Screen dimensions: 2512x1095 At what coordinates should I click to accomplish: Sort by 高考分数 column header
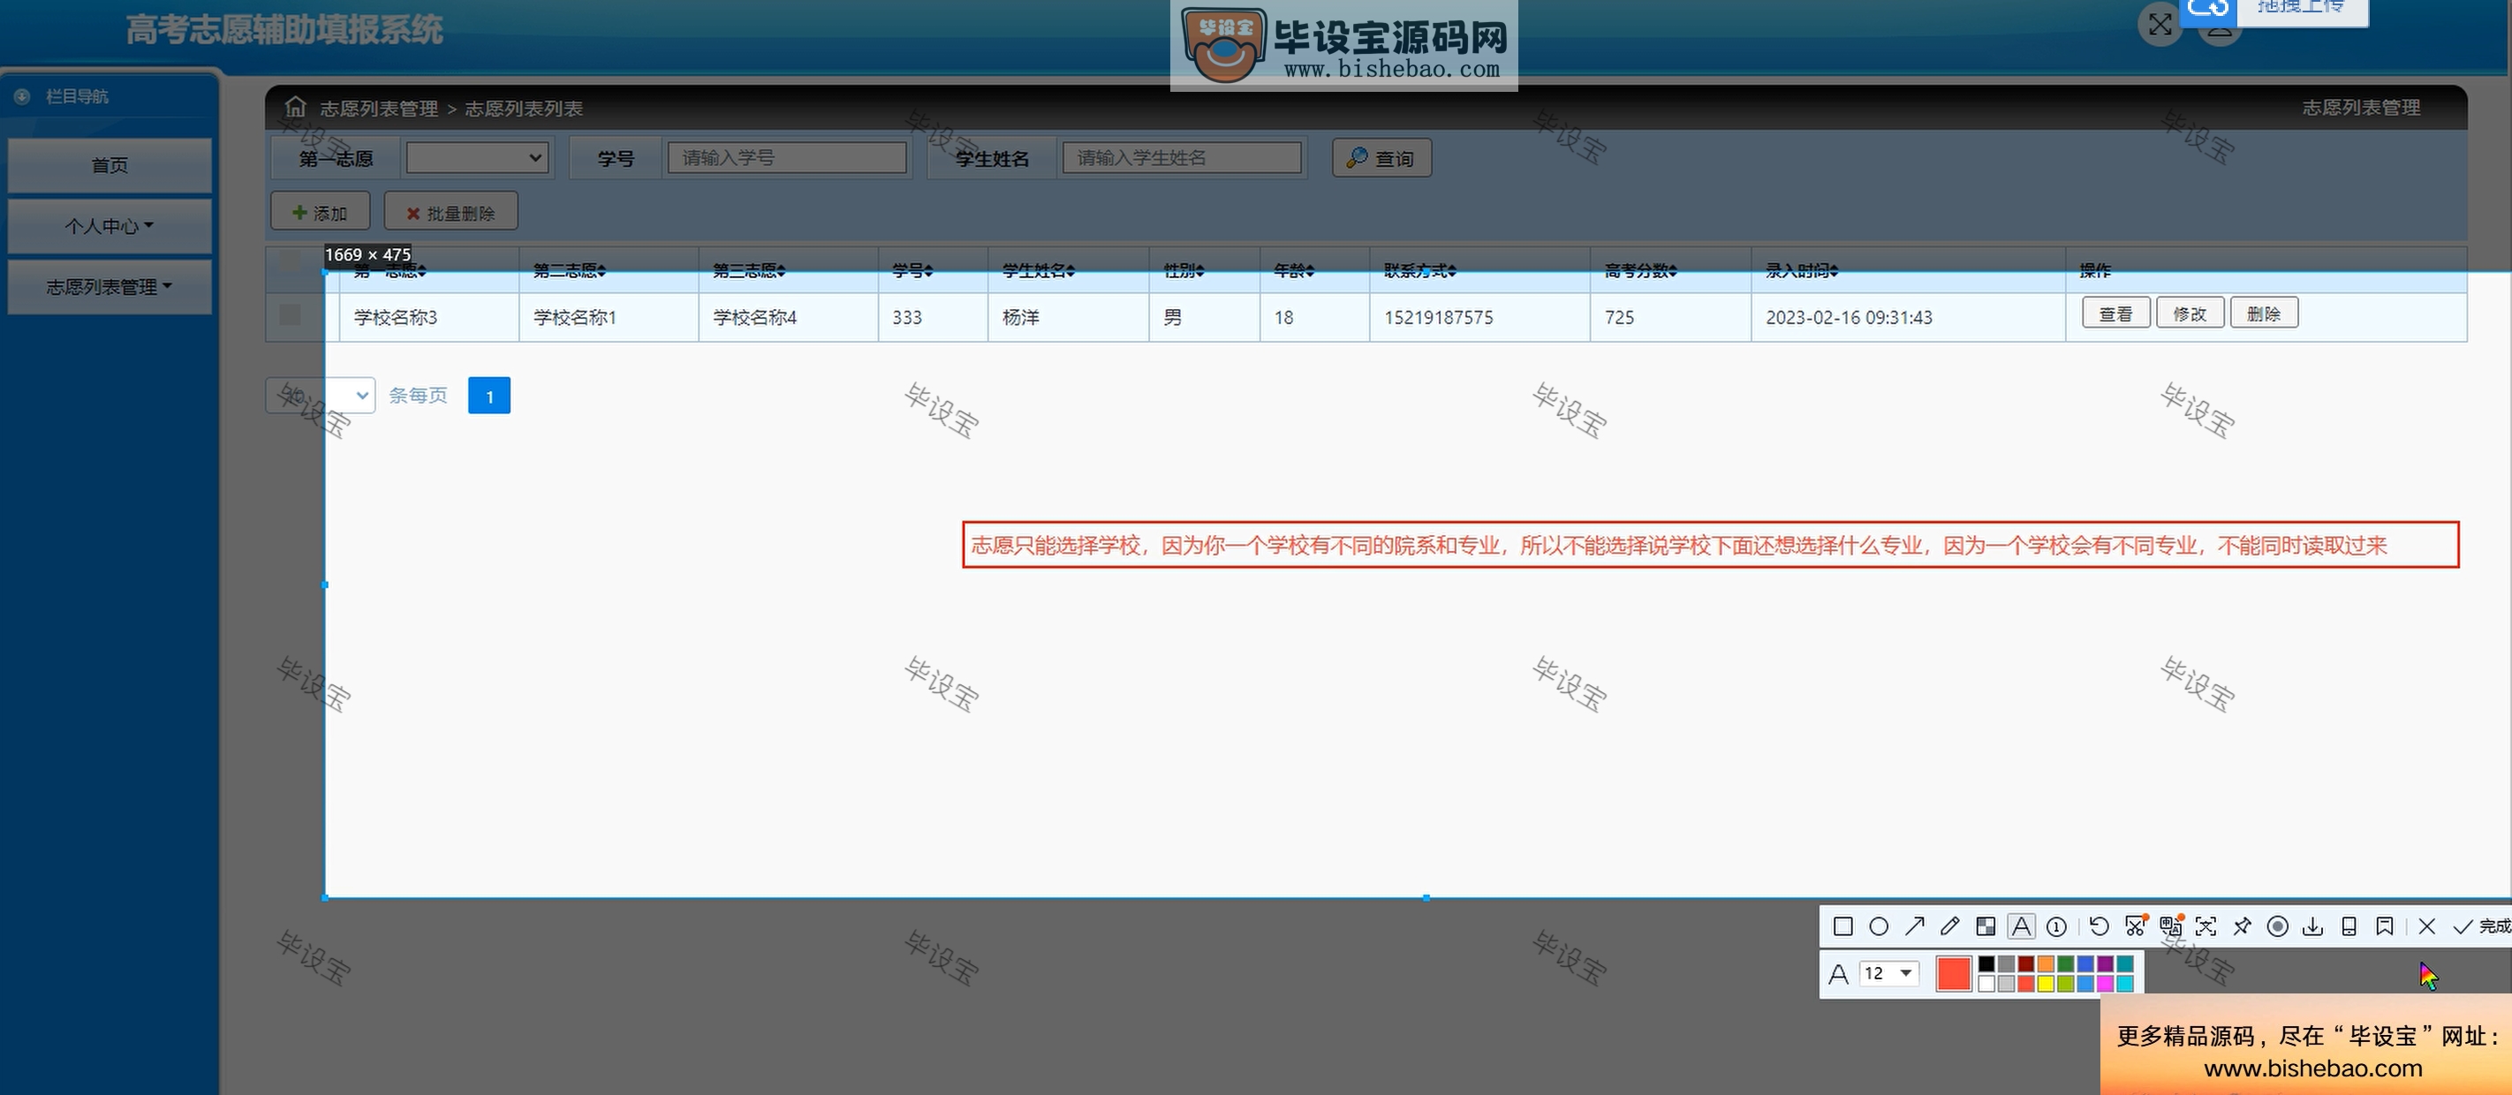point(1640,270)
